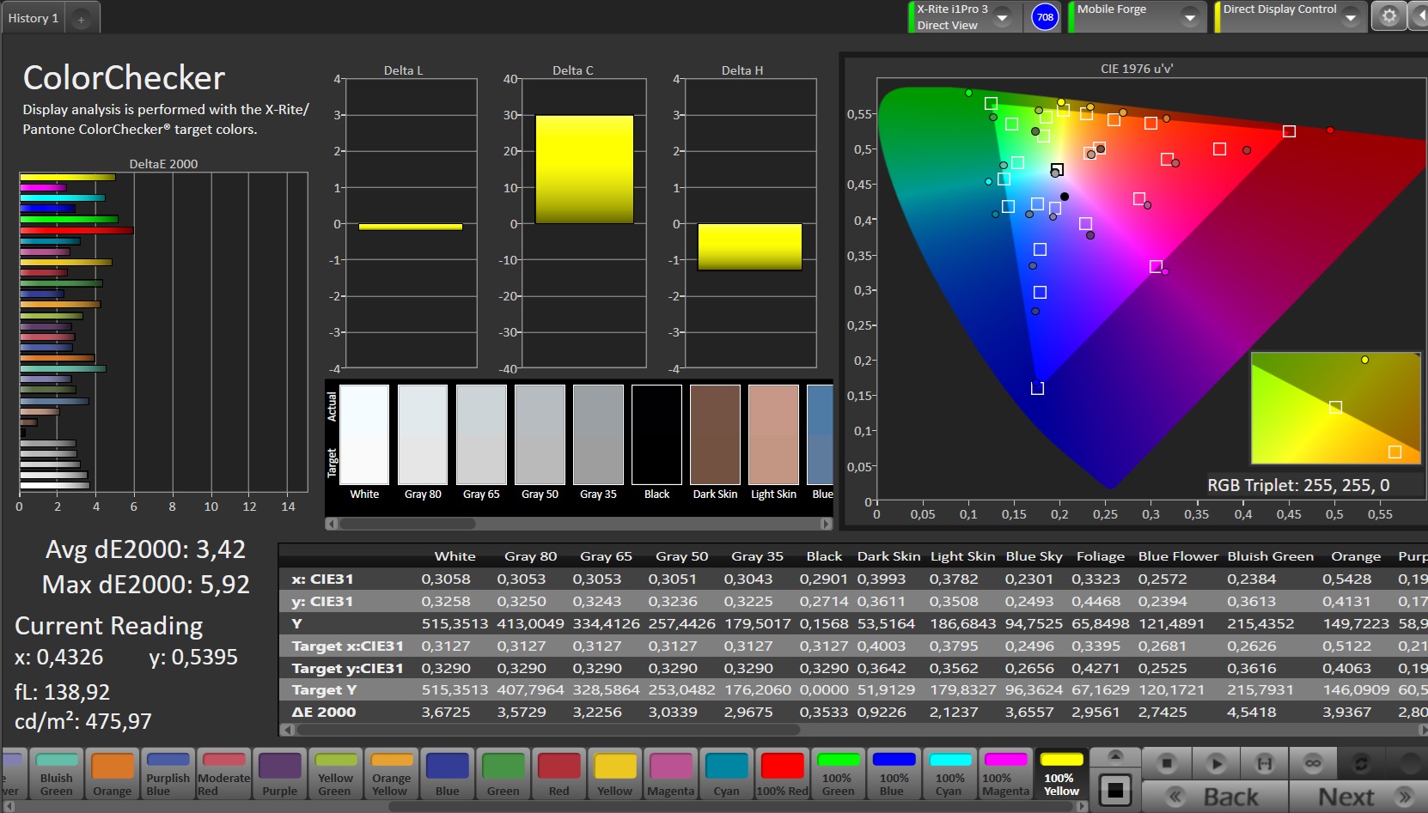The width and height of the screenshot is (1428, 813).
Task: Click the Back button
Action: tap(1214, 797)
